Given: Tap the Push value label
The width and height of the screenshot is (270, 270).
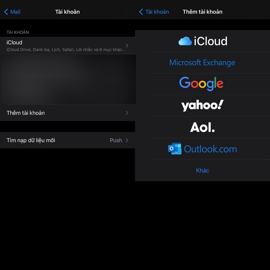Looking at the screenshot, I should point(116,140).
